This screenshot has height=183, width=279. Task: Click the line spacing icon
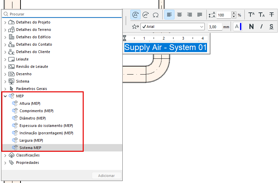pyautogui.click(x=212, y=15)
